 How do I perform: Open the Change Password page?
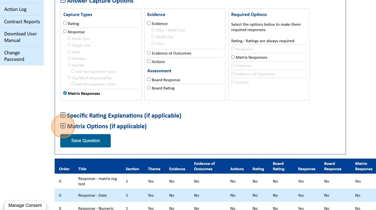22,56
